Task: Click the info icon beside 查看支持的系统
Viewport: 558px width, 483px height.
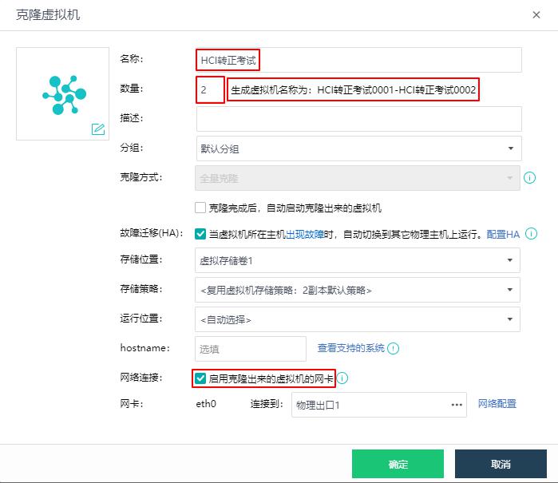Action: pos(393,348)
